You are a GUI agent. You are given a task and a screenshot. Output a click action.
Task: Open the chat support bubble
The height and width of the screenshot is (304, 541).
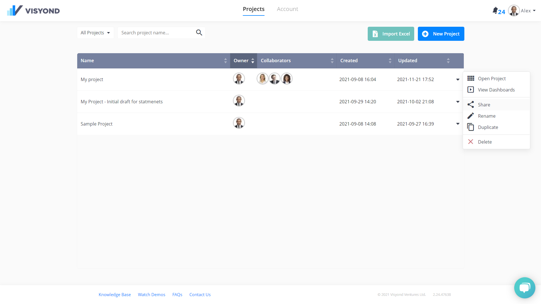point(525,288)
